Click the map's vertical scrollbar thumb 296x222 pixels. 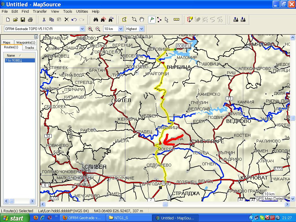coord(293,118)
